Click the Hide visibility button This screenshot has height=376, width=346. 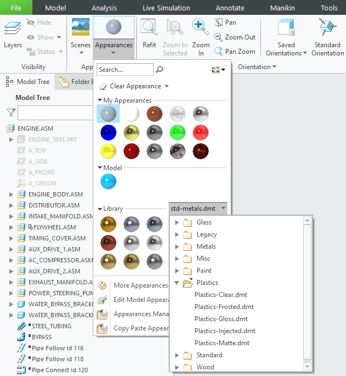point(39,23)
